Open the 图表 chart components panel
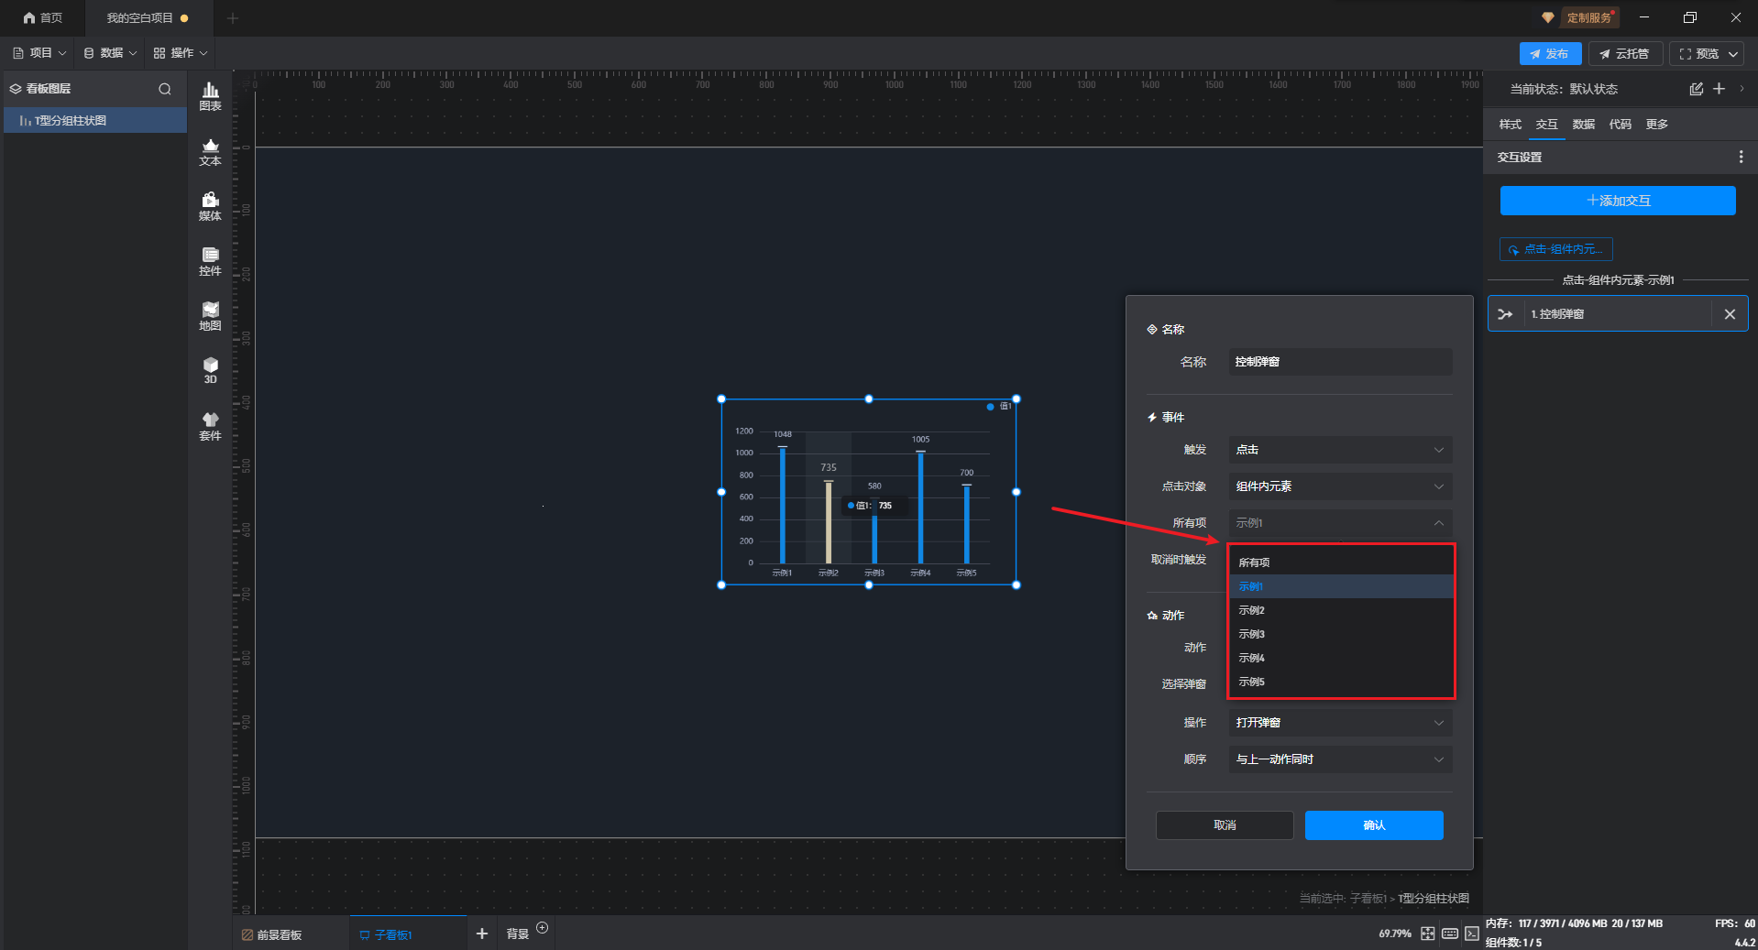This screenshot has width=1758, height=950. (210, 95)
